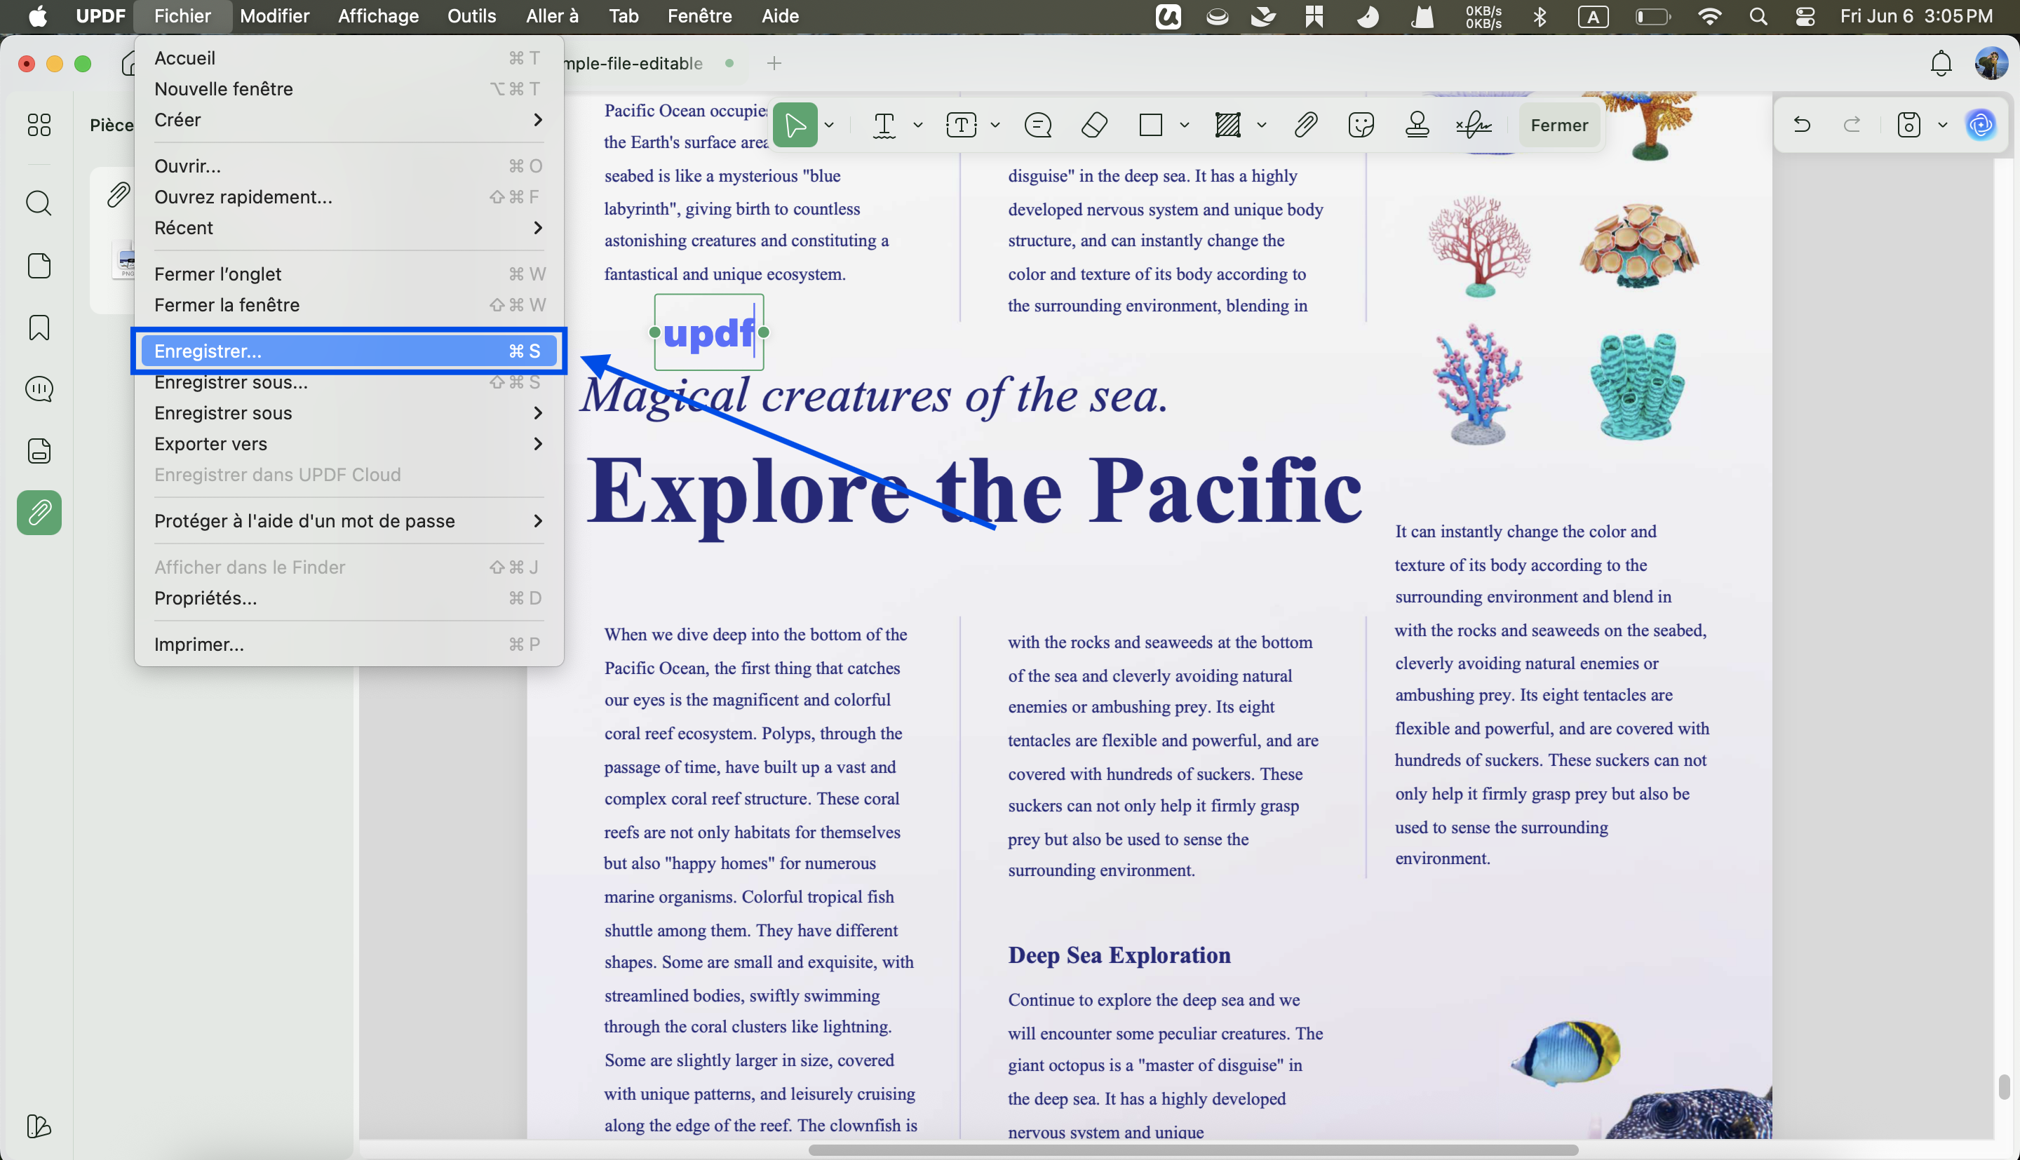Select Ouvrir... menu item
Screen dimensions: 2020x1160
click(349, 166)
